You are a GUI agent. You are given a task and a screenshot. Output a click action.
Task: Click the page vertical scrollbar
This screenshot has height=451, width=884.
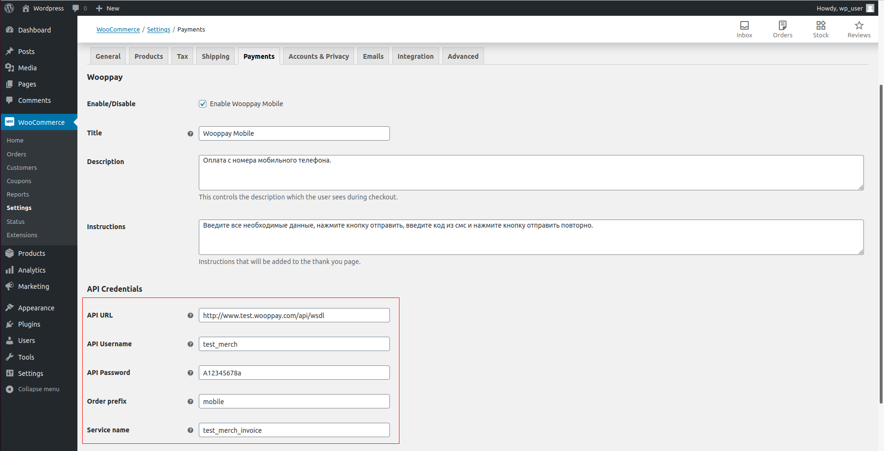881,244
